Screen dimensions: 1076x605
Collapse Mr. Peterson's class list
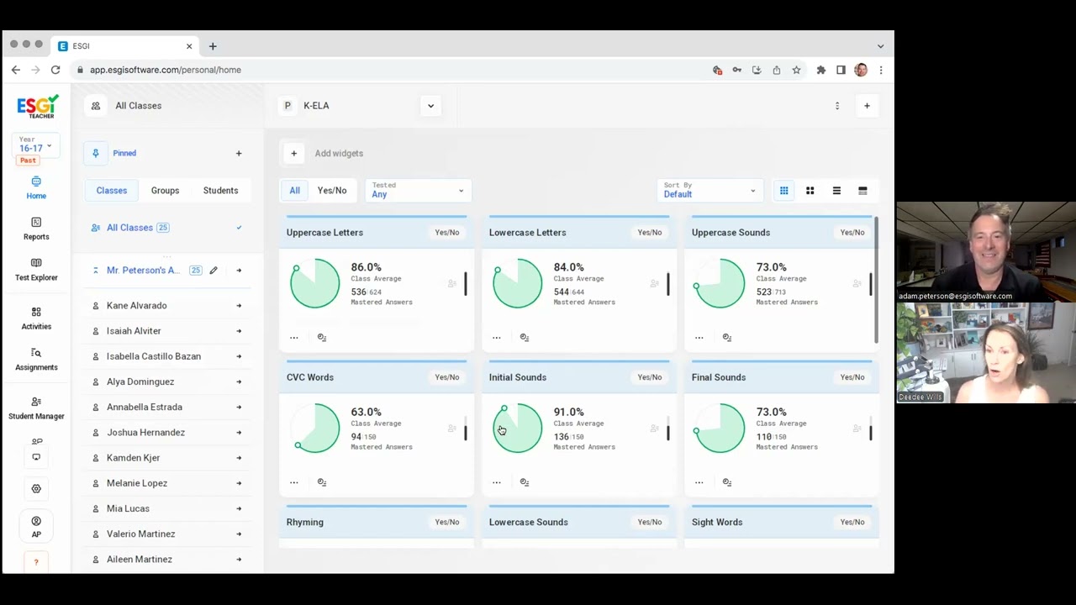[x=96, y=271]
